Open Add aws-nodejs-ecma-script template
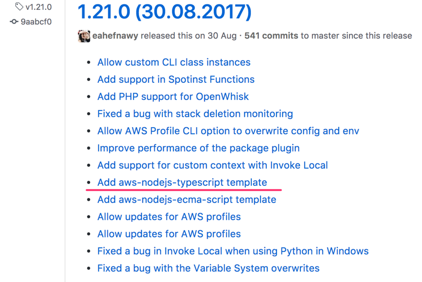 (x=186, y=200)
